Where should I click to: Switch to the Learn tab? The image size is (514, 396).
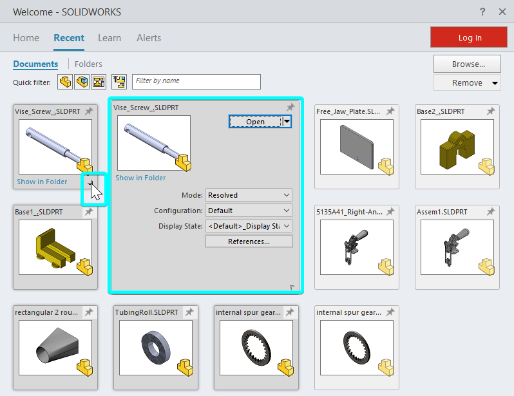pyautogui.click(x=109, y=38)
